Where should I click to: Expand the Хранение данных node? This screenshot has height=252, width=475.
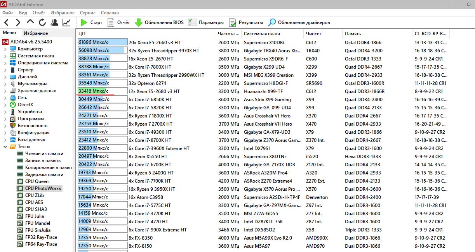[5, 91]
